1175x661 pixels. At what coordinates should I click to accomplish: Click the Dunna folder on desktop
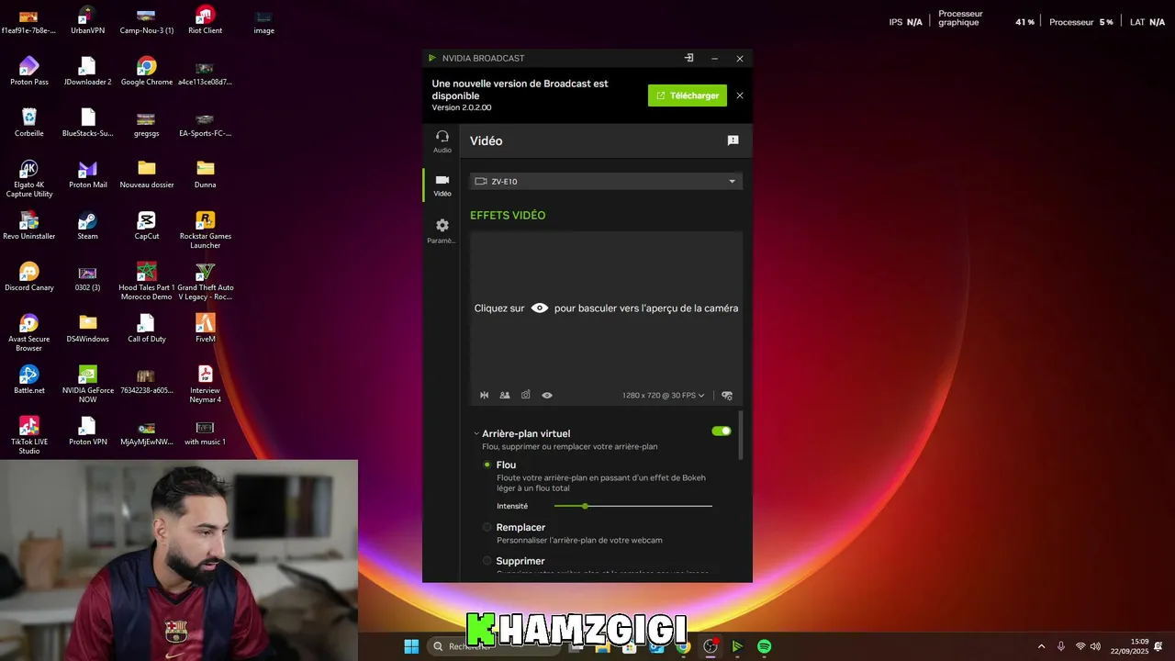pos(206,174)
